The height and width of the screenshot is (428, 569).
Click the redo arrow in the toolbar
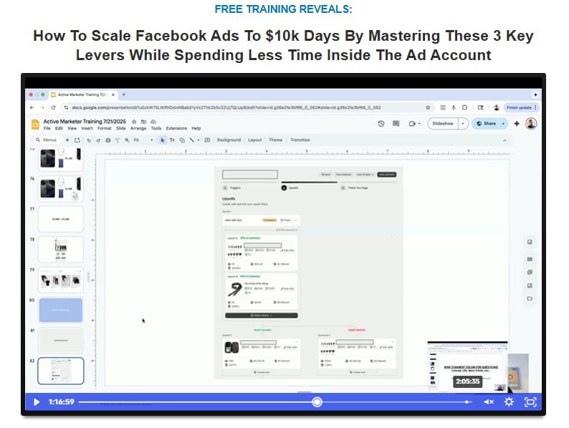click(x=98, y=140)
